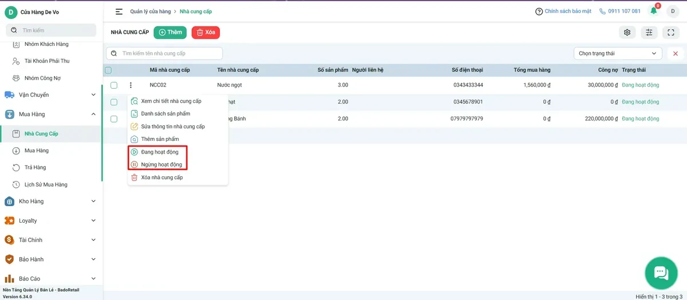
Task: Sort by Số sản phẩm column header
Action: 333,70
